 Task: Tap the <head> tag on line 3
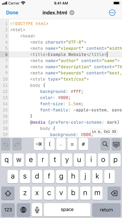(28, 36)
